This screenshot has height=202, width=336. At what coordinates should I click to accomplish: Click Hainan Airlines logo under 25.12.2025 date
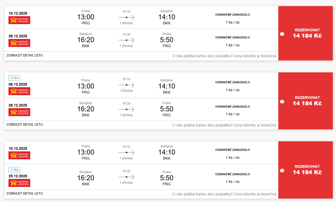coord(19,183)
